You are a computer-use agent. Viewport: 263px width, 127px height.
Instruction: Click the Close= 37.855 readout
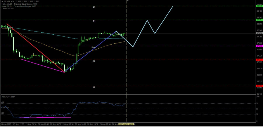(8, 8)
